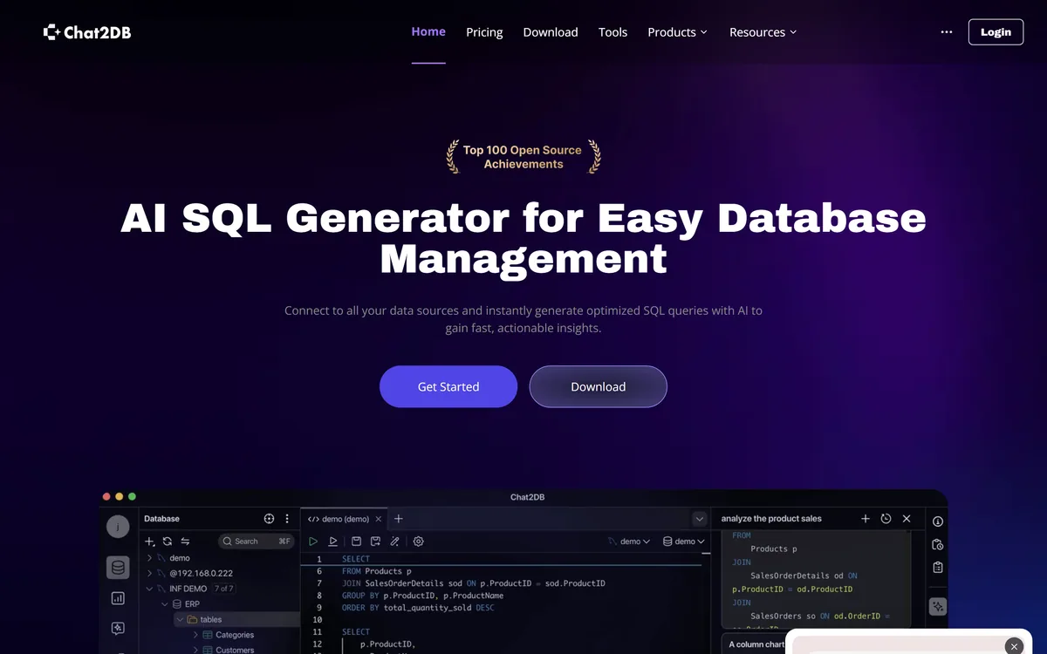1047x654 pixels.
Task: Open the demo database dropdown
Action: click(684, 542)
